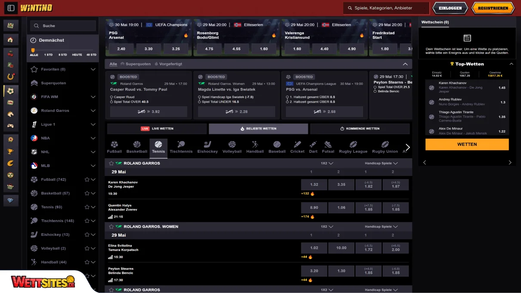Open the Handicap Spiele dropdown in first Roland Garros
Image resolution: width=521 pixels, height=293 pixels.
point(381,163)
